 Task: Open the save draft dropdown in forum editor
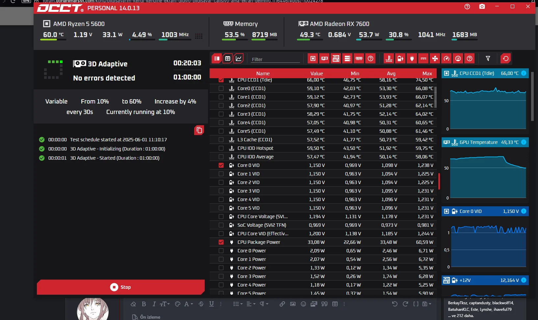[x=426, y=304]
